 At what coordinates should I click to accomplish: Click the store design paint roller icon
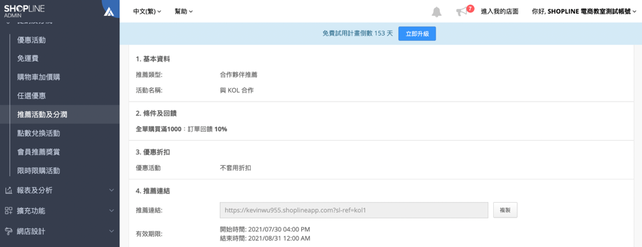coord(8,231)
